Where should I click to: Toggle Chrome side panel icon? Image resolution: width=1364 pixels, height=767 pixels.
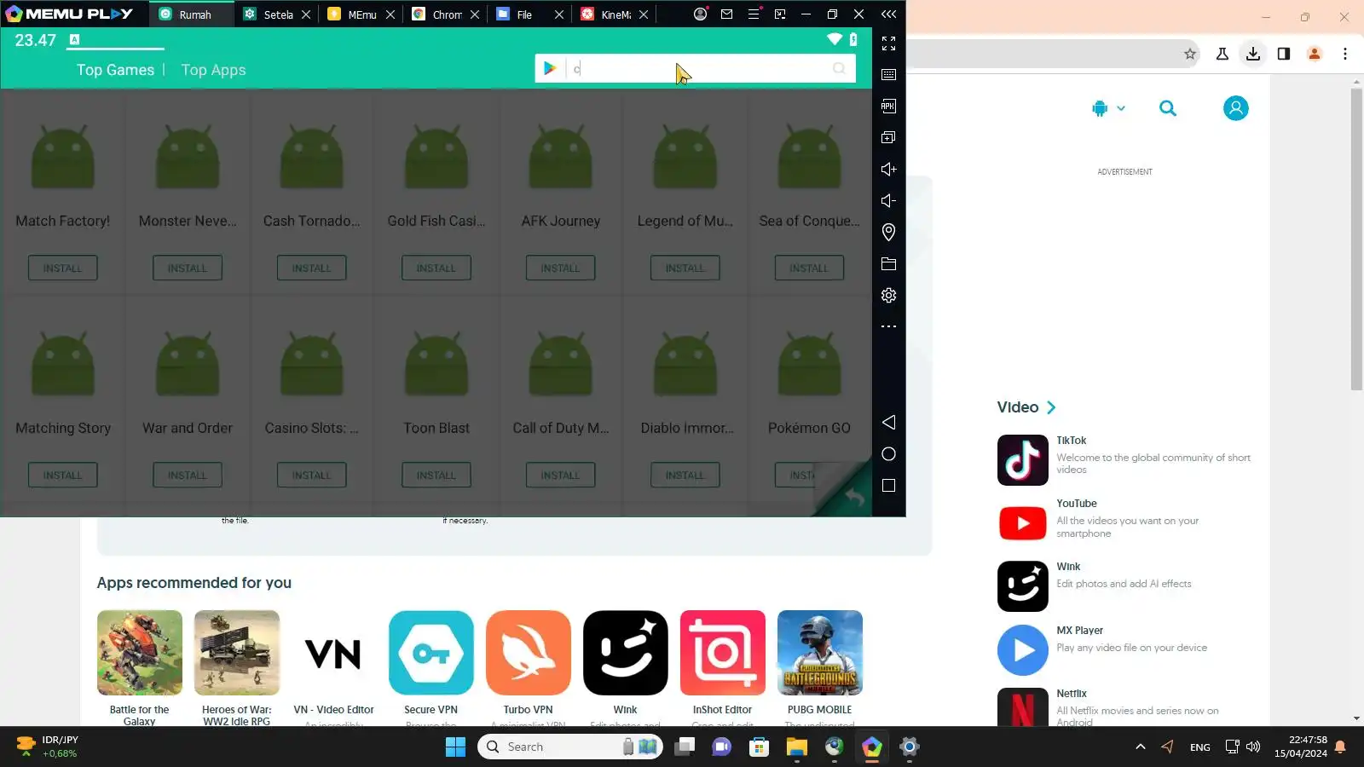(1283, 54)
